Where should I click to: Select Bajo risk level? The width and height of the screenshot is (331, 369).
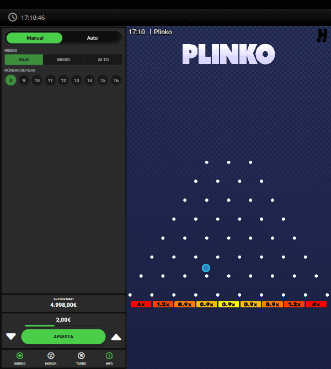pos(24,59)
